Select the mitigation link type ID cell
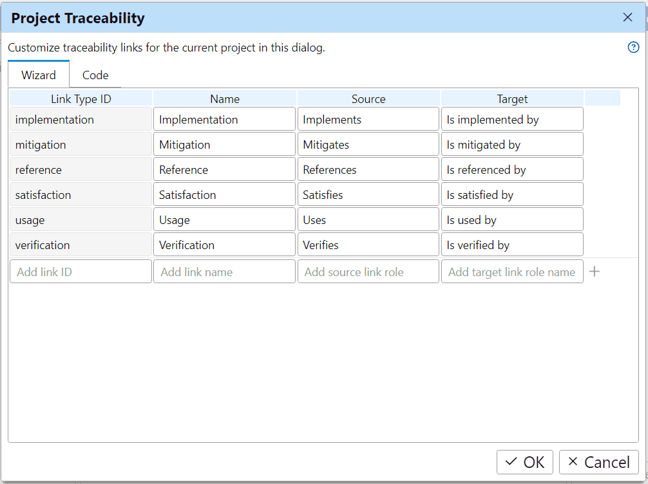This screenshot has height=484, width=648. (x=81, y=144)
